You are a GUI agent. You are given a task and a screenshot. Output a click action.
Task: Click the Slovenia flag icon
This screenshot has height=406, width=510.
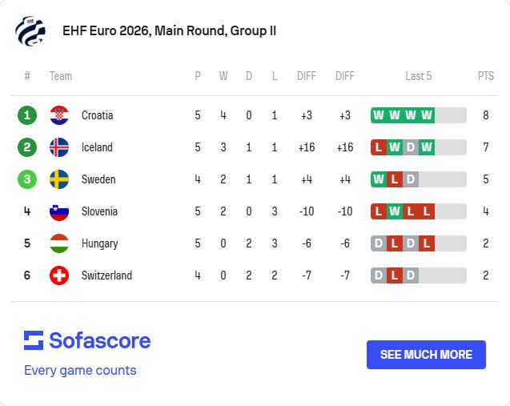pyautogui.click(x=59, y=211)
